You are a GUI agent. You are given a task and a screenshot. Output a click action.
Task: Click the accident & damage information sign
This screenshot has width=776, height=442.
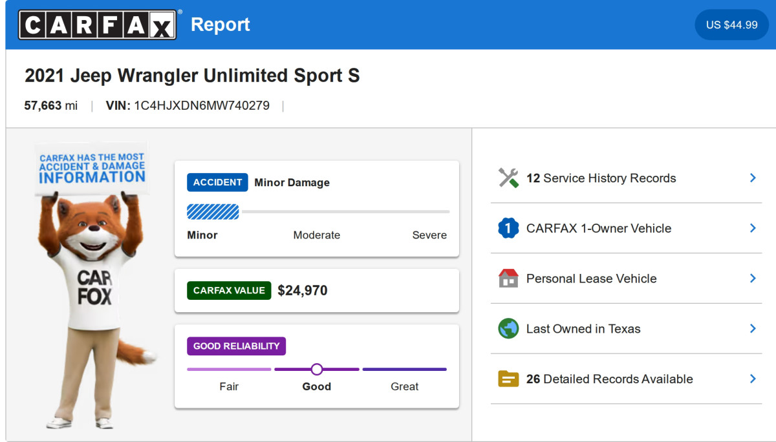91,169
